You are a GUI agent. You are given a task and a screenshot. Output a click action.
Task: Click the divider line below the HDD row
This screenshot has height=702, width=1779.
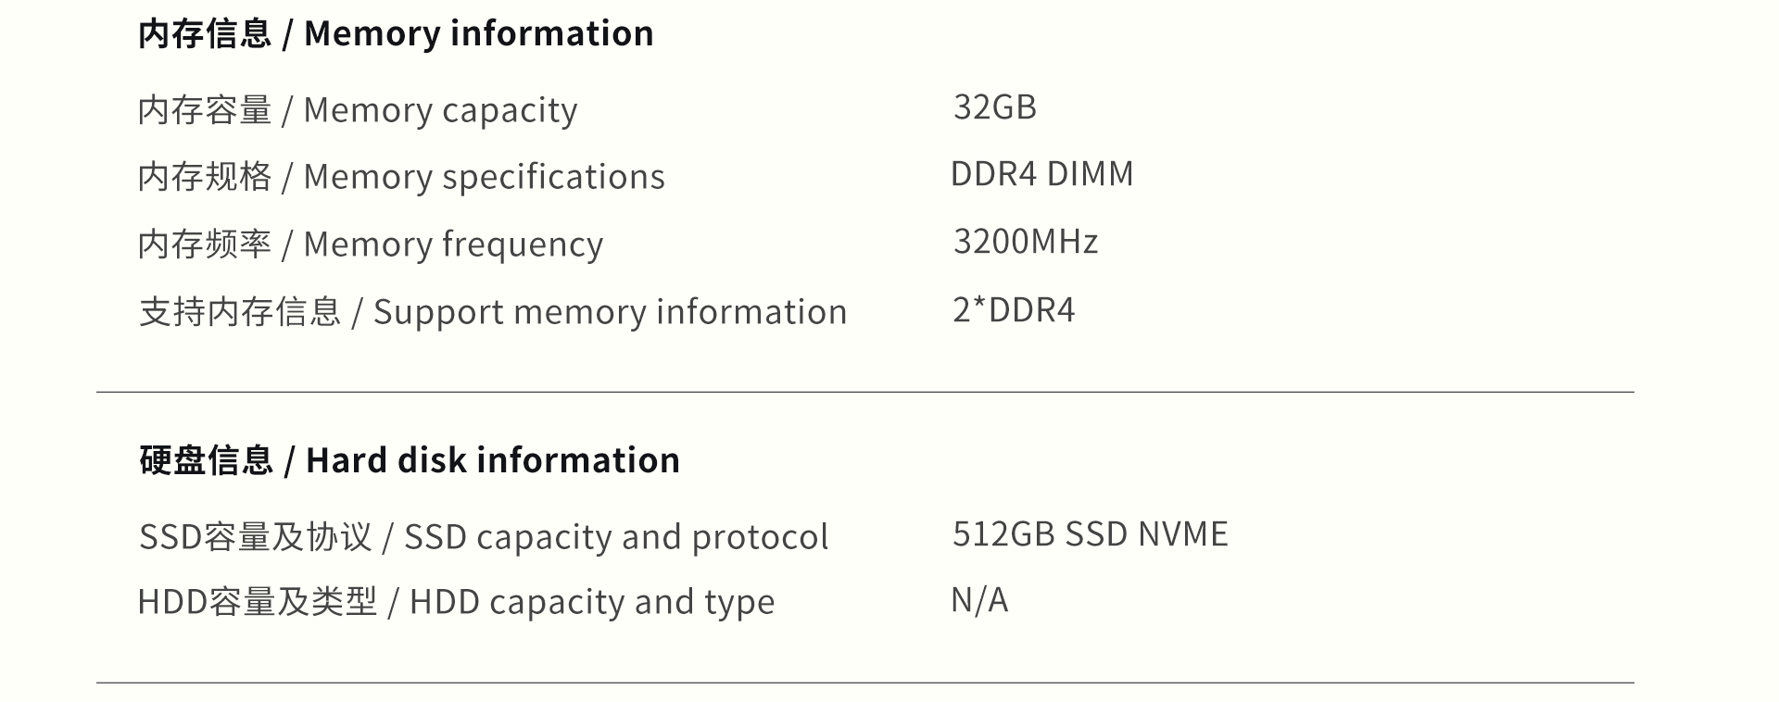pos(864,683)
